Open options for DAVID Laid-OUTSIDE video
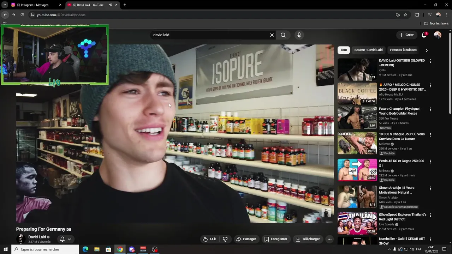 coord(430,61)
